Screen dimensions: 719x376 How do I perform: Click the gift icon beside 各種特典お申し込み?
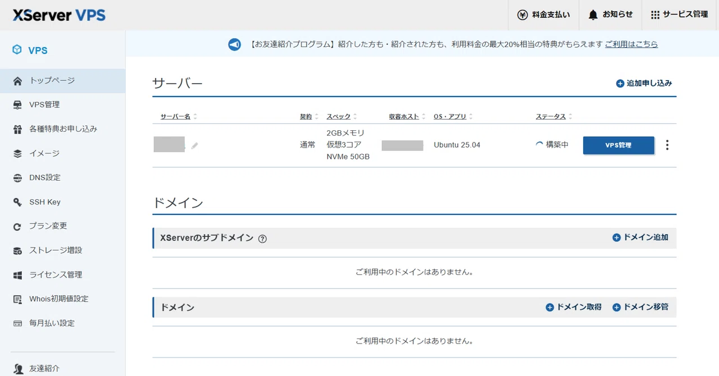point(18,129)
